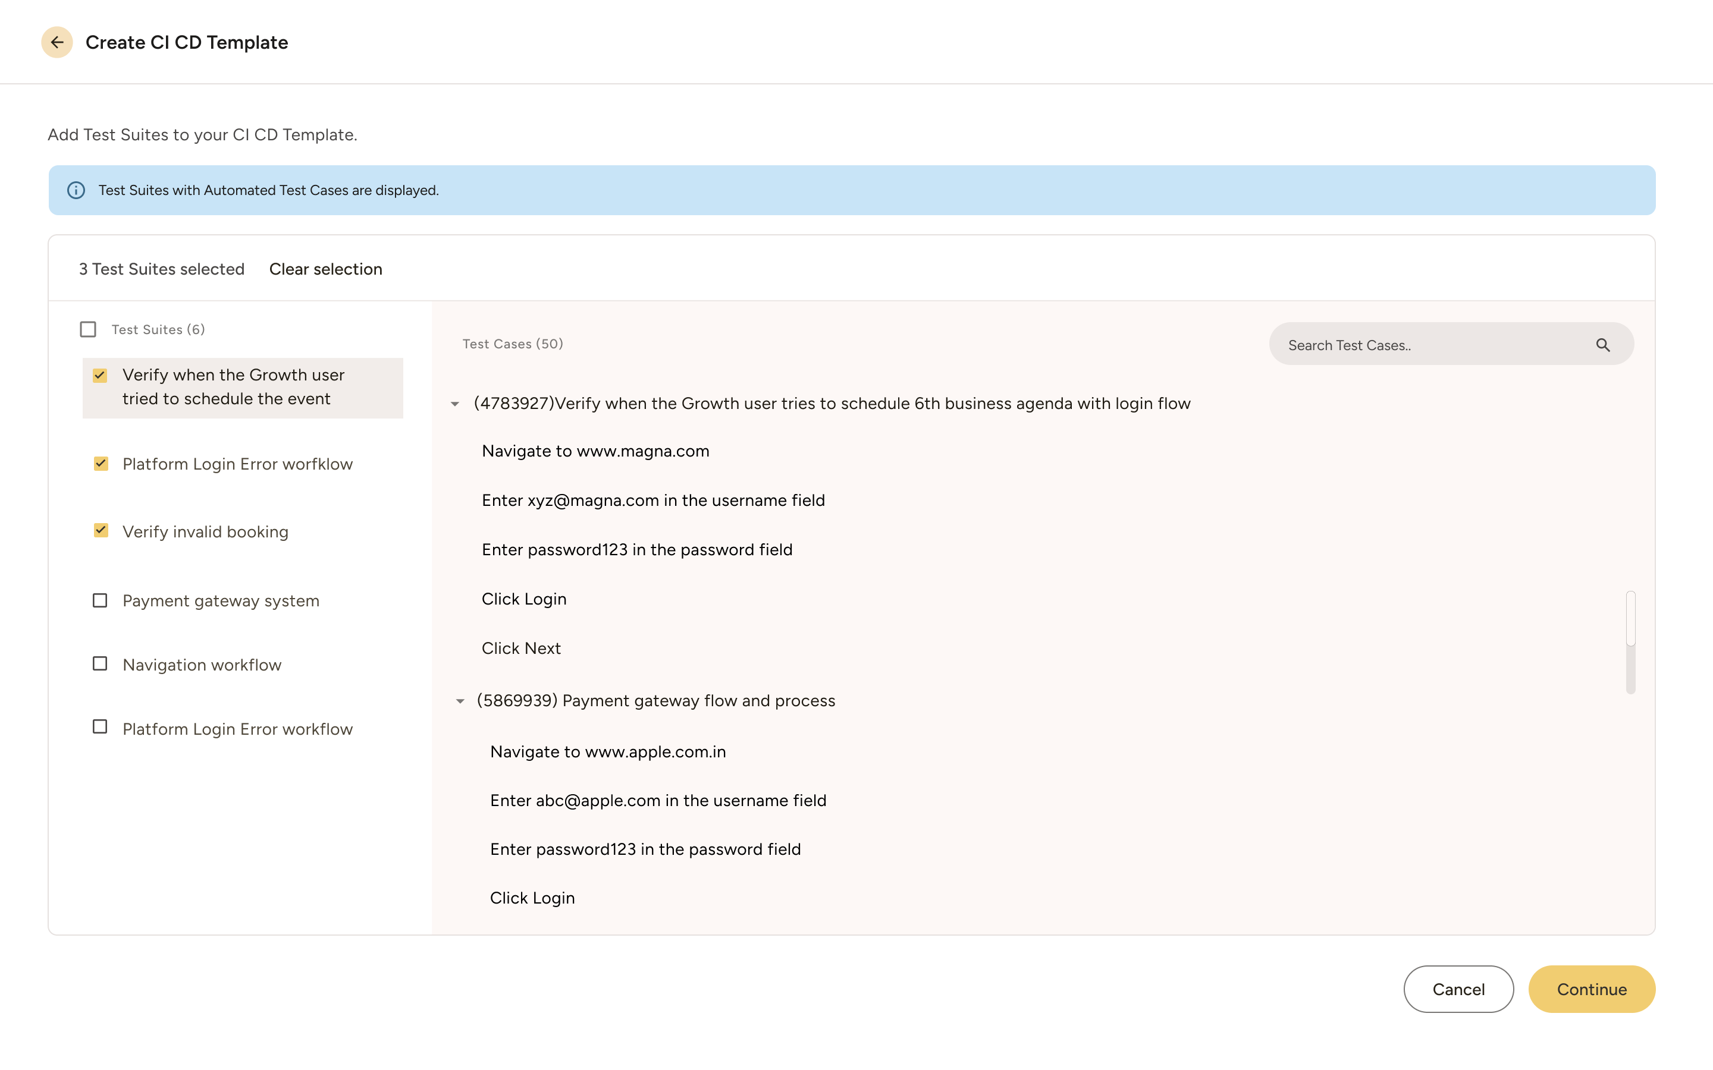Enable the bottom Platform Login Error workflow checkbox
Screen dimensions: 1713x1070
(x=99, y=727)
